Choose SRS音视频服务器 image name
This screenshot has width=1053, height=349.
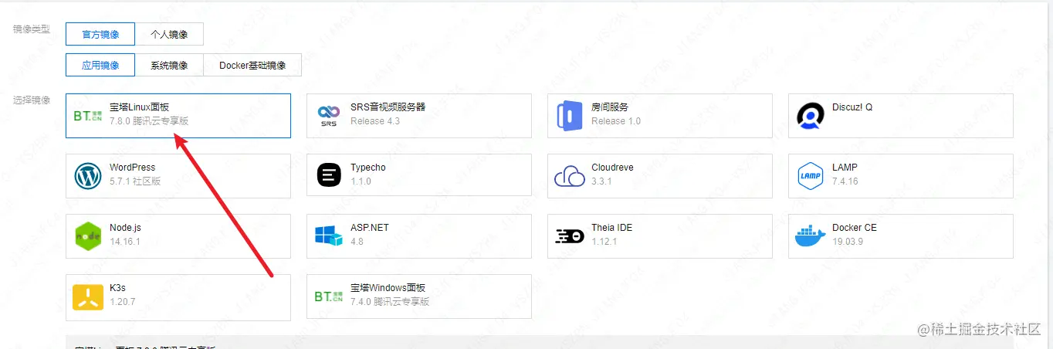tap(388, 107)
